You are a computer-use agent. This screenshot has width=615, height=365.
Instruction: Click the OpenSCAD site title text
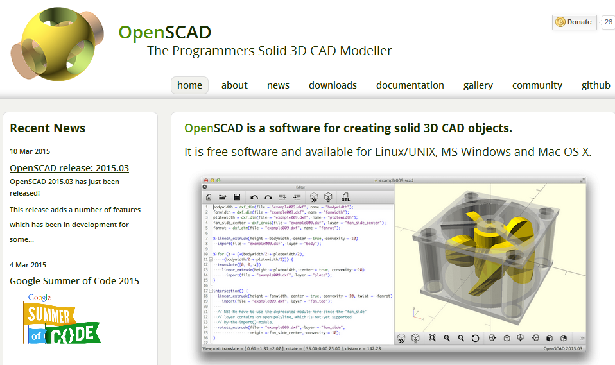(x=165, y=32)
